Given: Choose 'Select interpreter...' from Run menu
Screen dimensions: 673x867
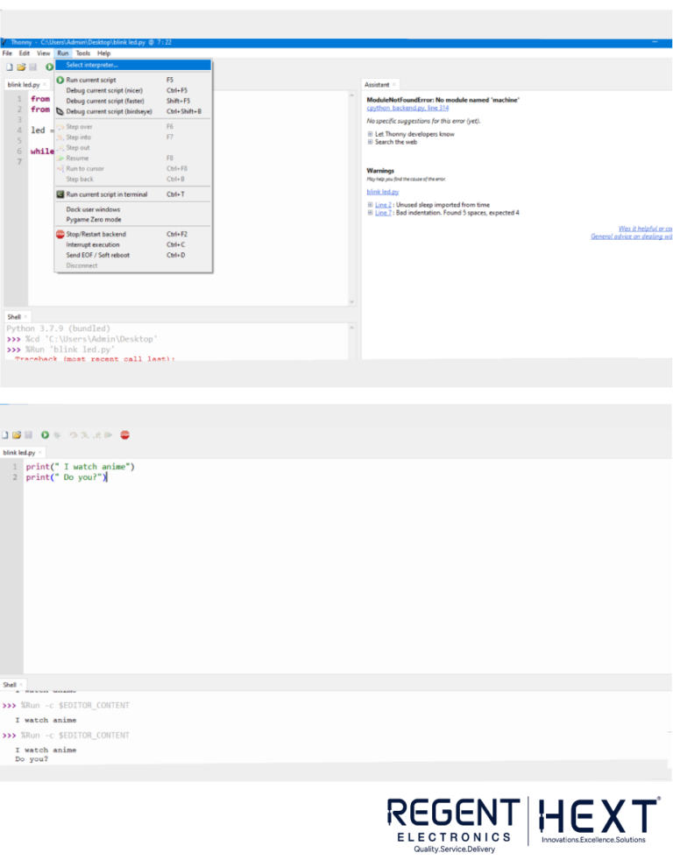Looking at the screenshot, I should [x=93, y=65].
